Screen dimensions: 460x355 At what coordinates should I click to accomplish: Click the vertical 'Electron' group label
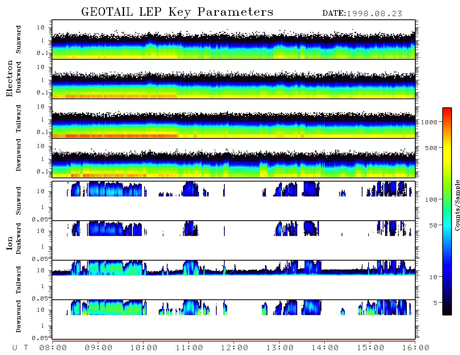(x=10, y=79)
